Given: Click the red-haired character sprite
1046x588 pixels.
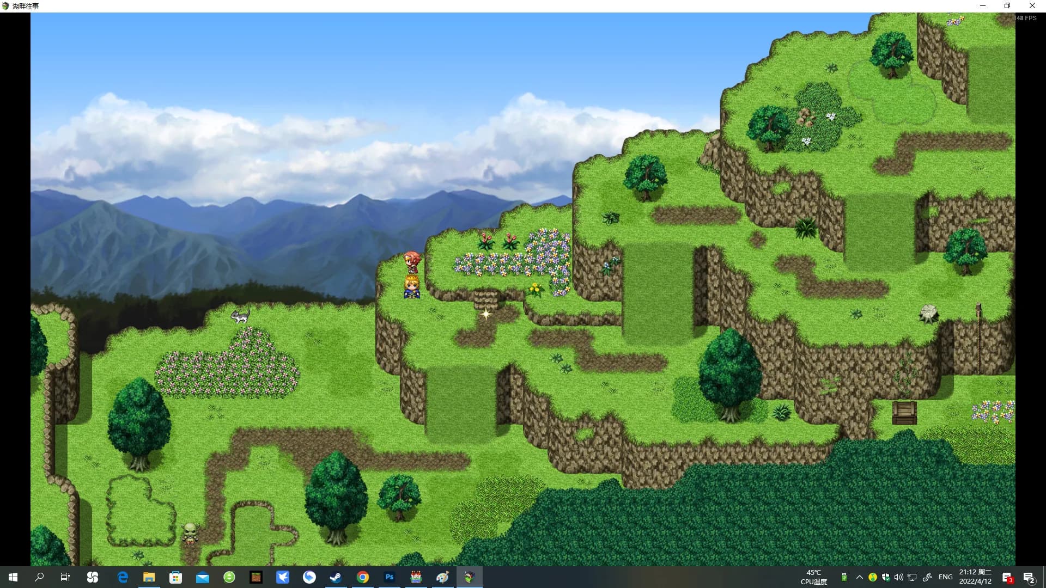Looking at the screenshot, I should point(412,262).
